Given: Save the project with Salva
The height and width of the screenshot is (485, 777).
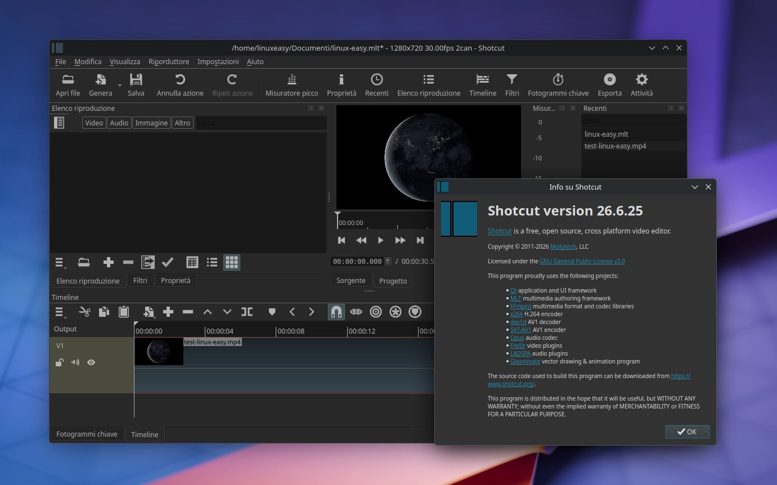Looking at the screenshot, I should coord(136,85).
